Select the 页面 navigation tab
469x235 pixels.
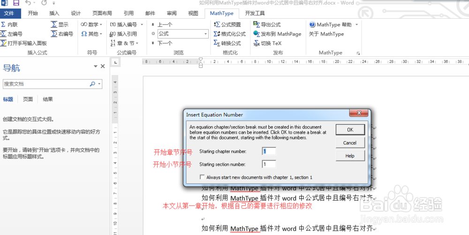pyautogui.click(x=28, y=99)
